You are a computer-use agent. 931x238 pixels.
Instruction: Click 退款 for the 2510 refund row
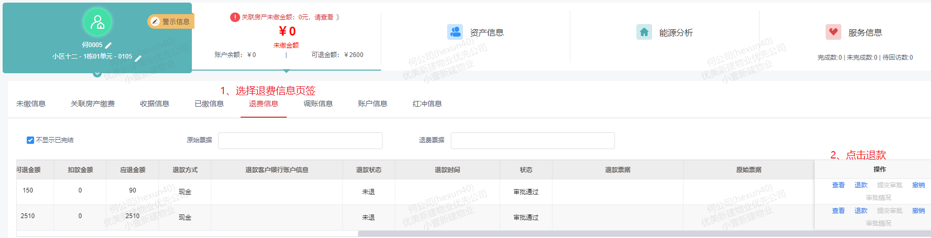[861, 211]
